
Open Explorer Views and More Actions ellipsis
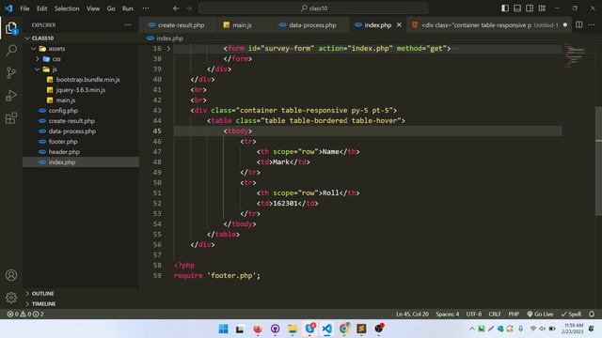pos(128,25)
